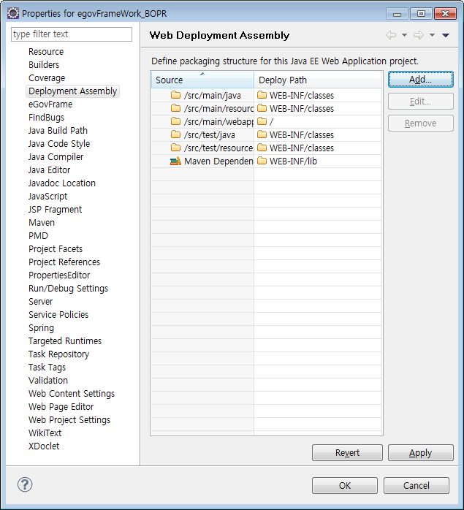Open the forward history dropdown arrow
464x510 pixels.
pos(432,35)
